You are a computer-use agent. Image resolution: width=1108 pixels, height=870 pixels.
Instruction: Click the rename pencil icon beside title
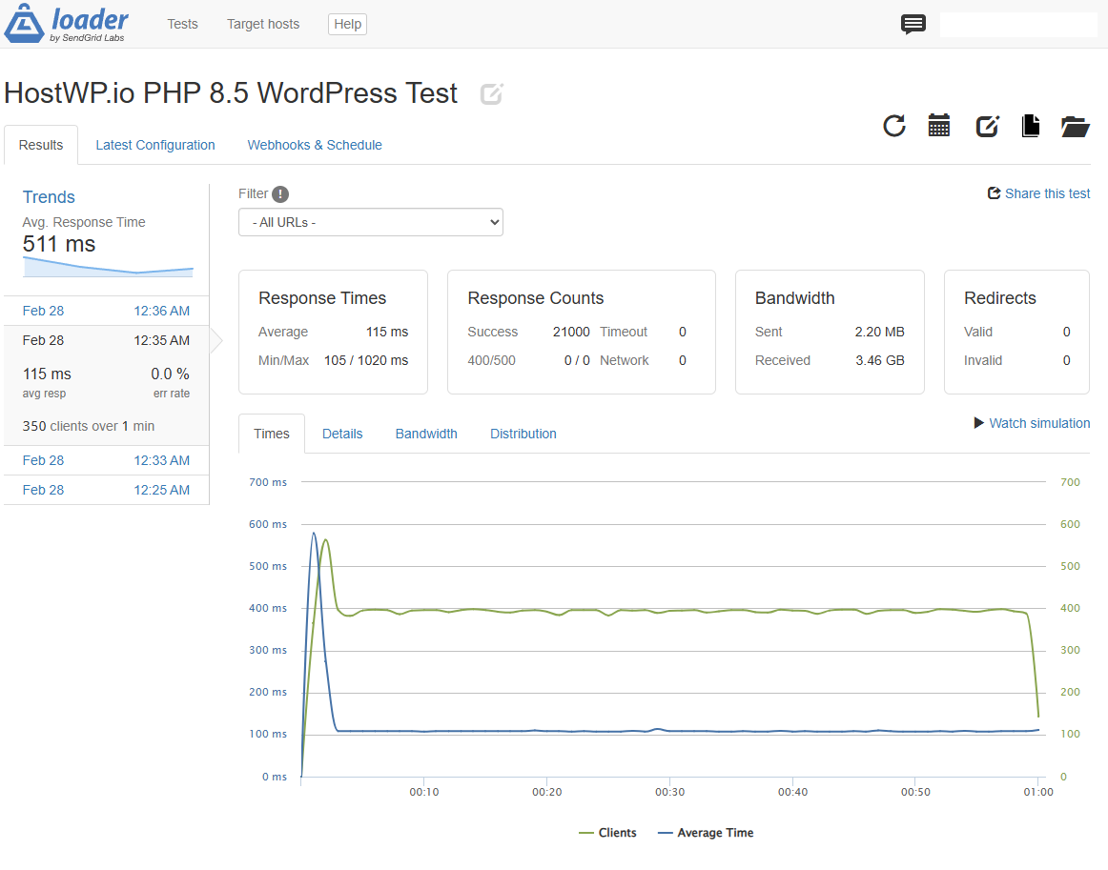(x=491, y=94)
